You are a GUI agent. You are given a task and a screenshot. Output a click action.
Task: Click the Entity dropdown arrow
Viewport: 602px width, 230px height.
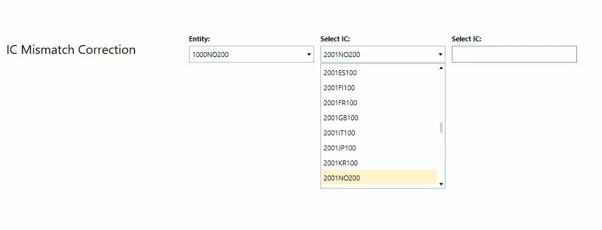(x=309, y=55)
